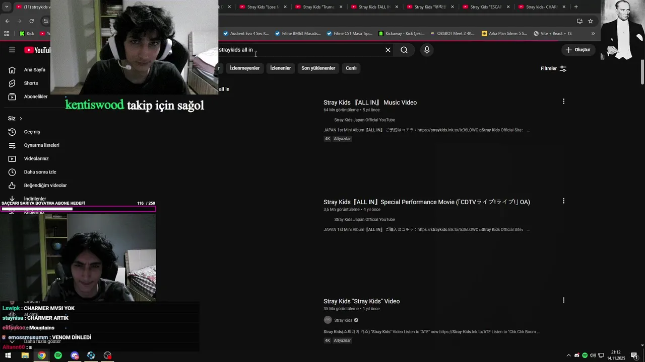Open Discord from the taskbar
This screenshot has width=645, height=362.
75,355
